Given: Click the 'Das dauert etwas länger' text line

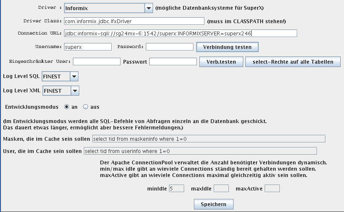Looking at the screenshot, I should pos(93,128).
